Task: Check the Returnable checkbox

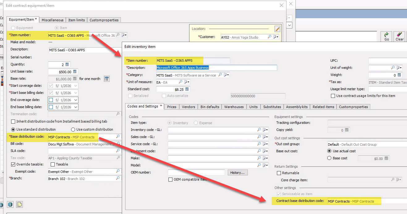Action: coord(279,173)
